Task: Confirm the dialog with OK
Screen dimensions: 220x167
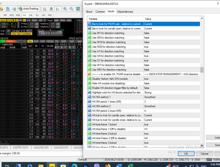Action: (186, 154)
